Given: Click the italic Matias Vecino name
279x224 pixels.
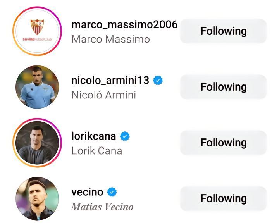Looking at the screenshot, I should [x=102, y=207].
